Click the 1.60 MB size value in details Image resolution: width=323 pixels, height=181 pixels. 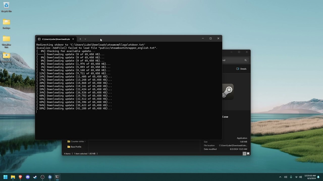point(244,142)
